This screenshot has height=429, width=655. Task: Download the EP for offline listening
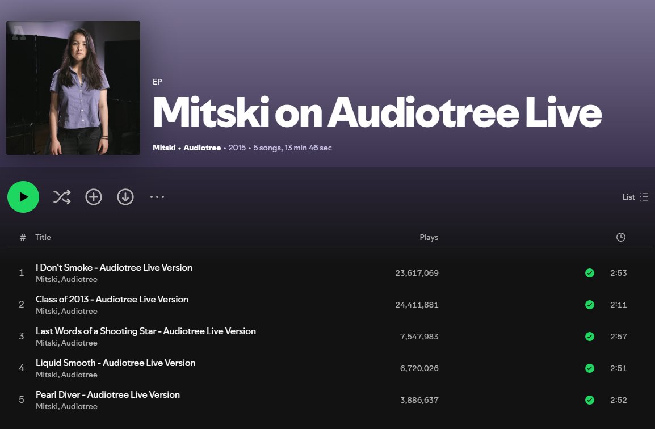[x=125, y=197]
